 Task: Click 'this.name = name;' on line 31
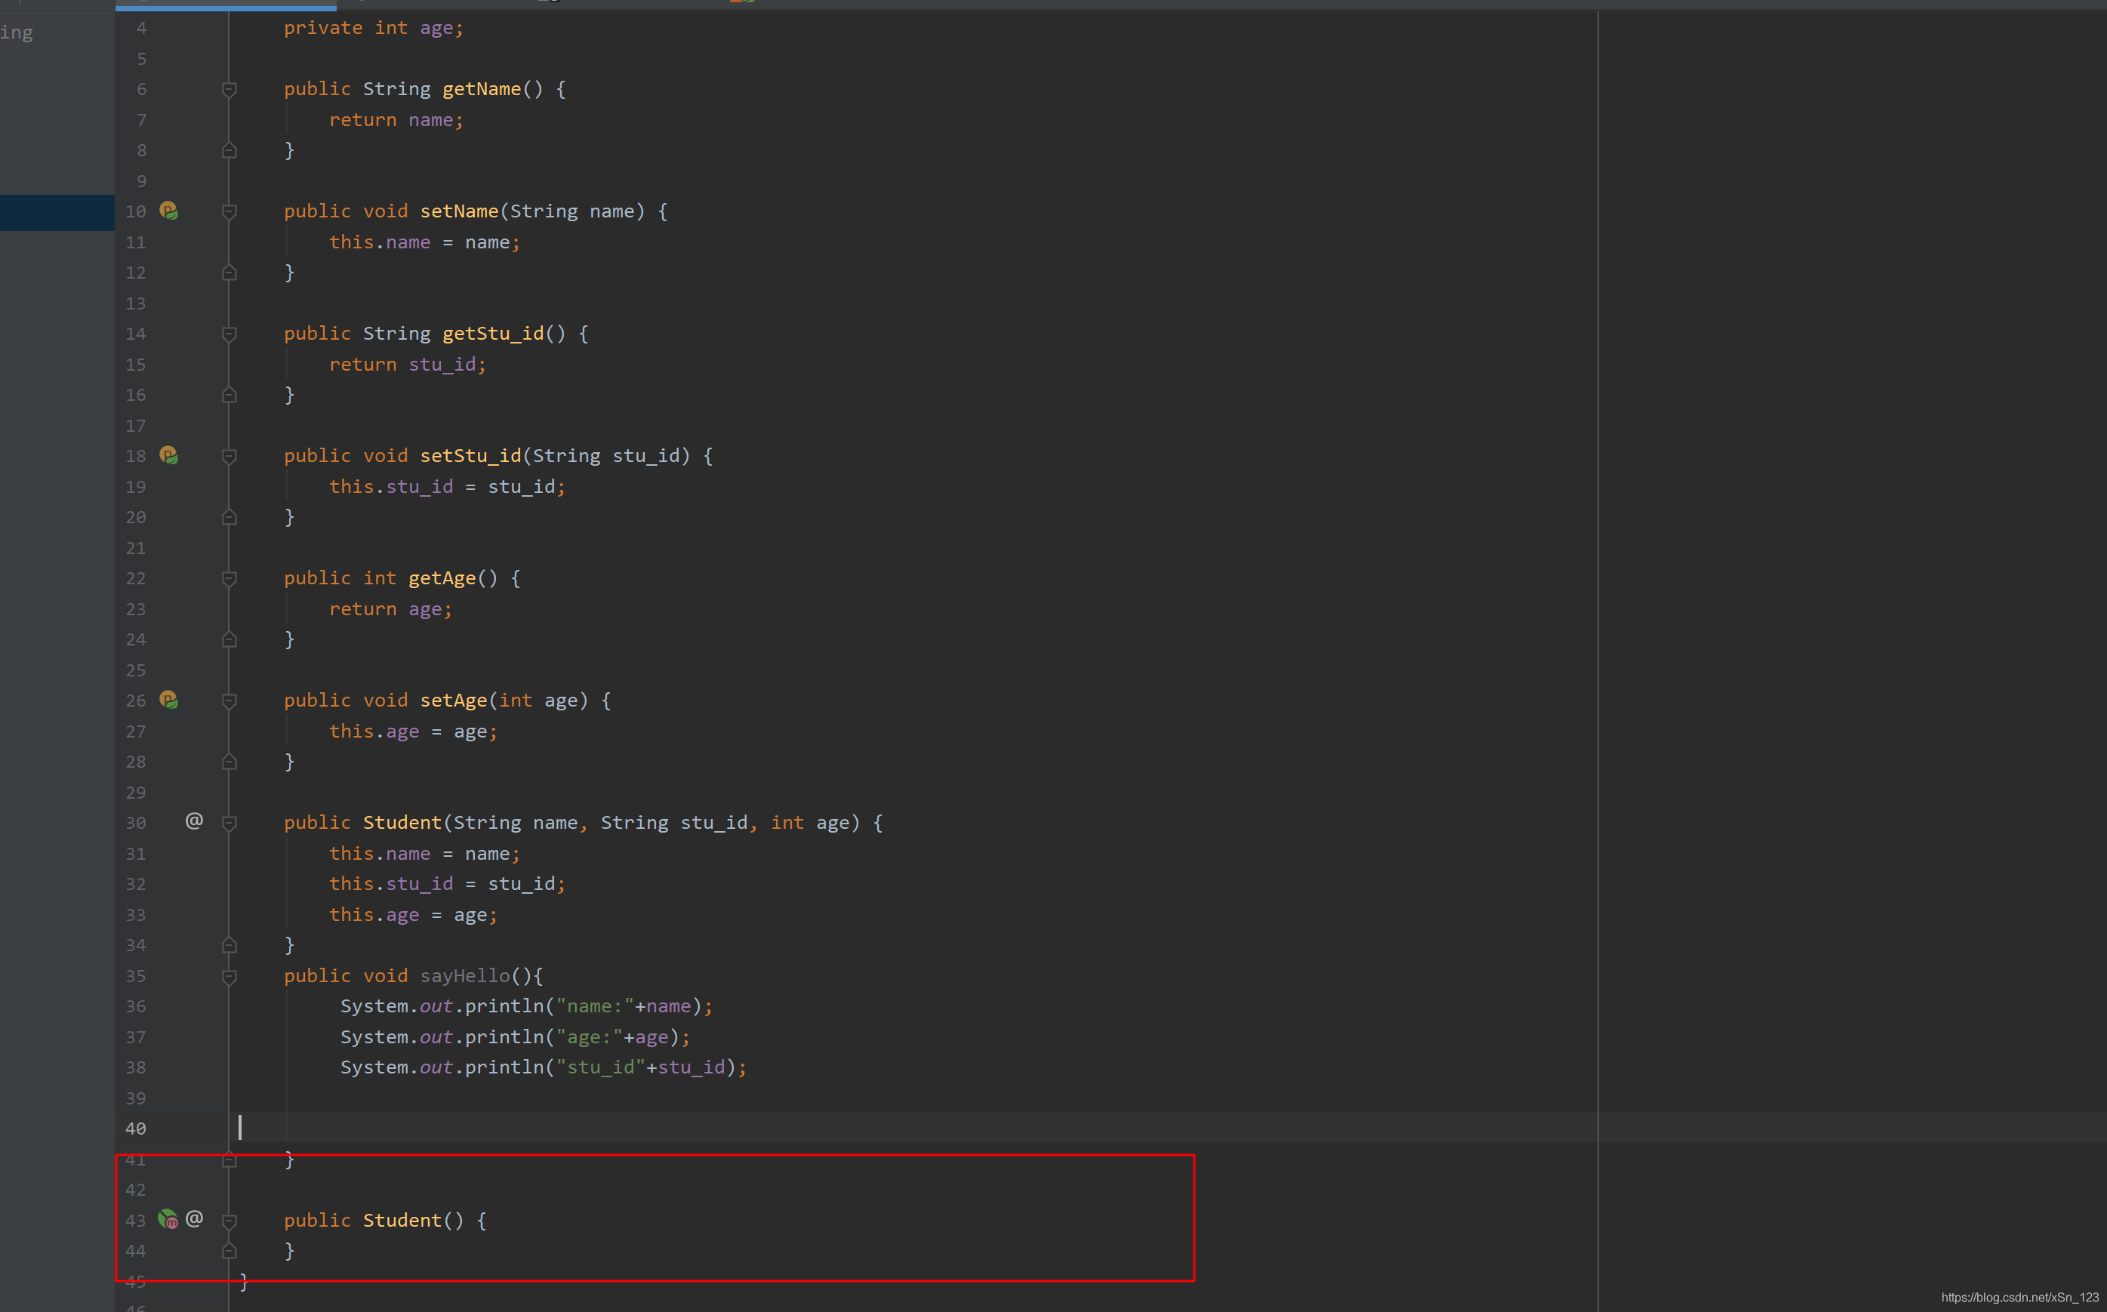point(424,855)
